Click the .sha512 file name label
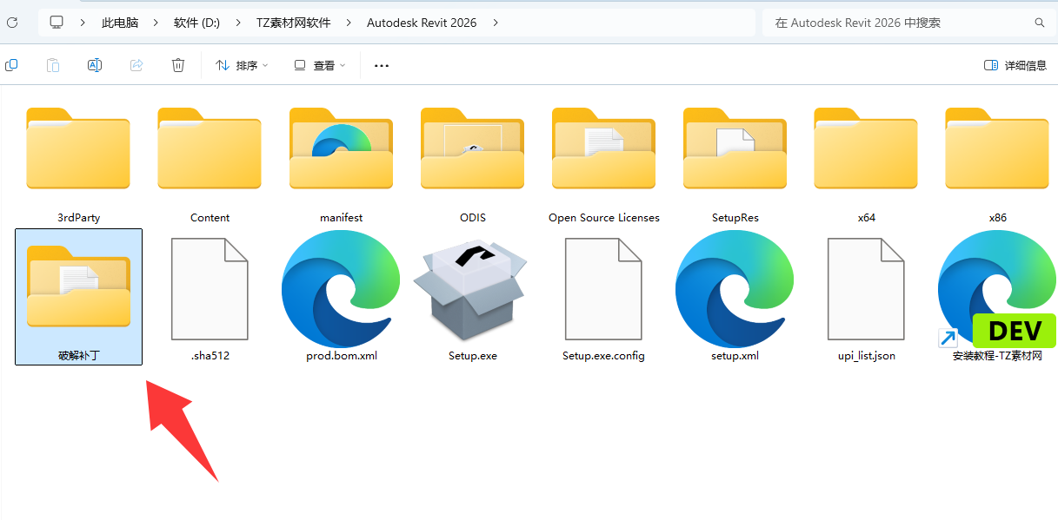 tap(210, 356)
